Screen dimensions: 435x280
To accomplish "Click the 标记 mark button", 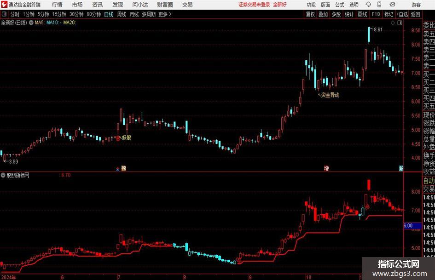I will (x=389, y=14).
